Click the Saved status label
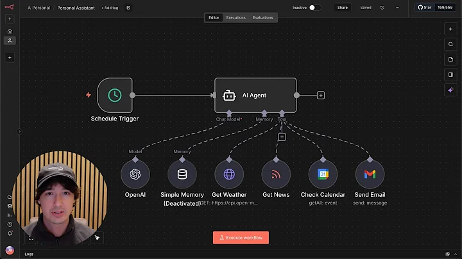The image size is (462, 259). click(366, 8)
